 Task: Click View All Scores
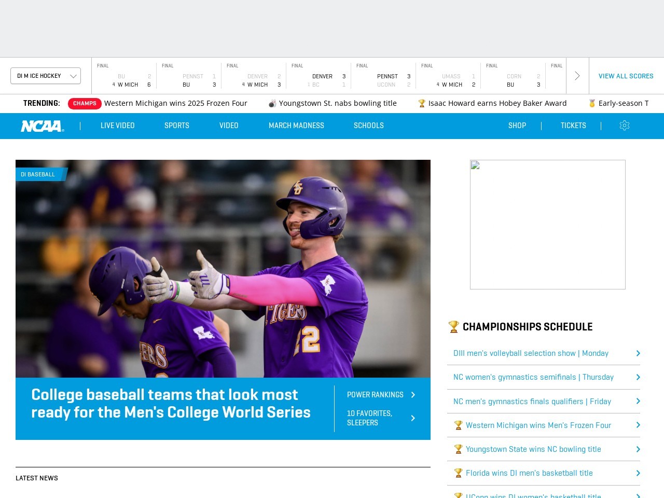626,76
